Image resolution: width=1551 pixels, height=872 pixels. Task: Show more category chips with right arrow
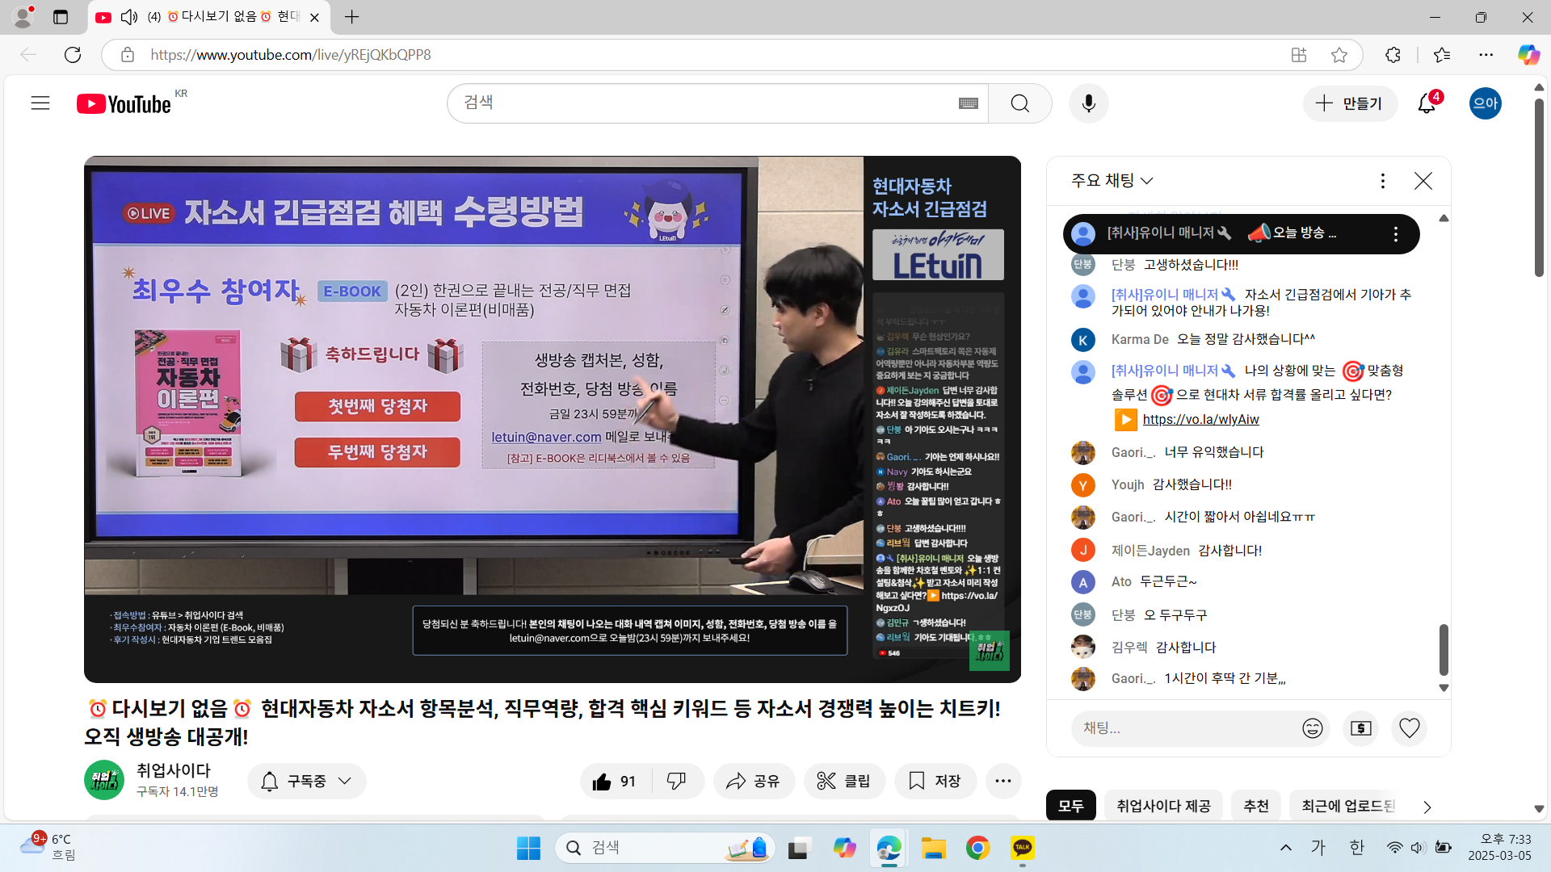tap(1427, 807)
